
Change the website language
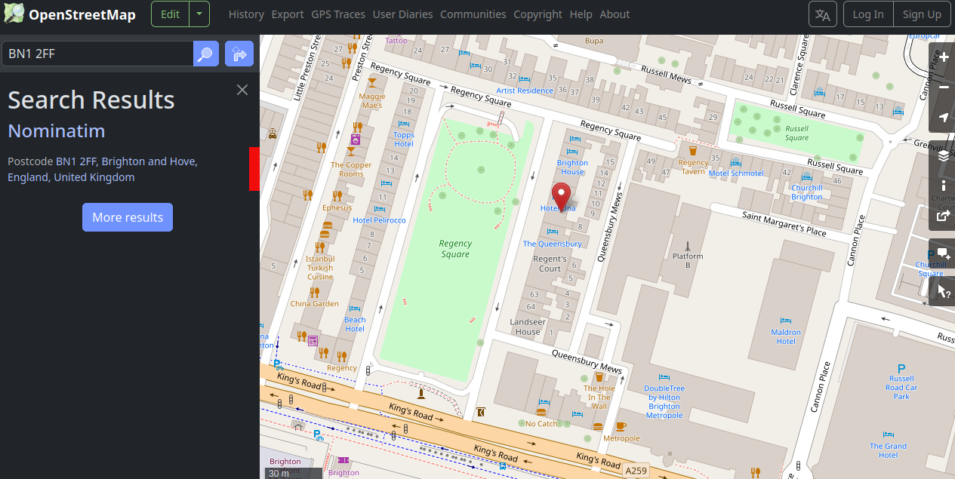pyautogui.click(x=822, y=14)
